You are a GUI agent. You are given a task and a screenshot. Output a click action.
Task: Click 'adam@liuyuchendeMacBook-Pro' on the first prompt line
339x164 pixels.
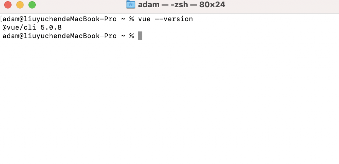click(60, 19)
